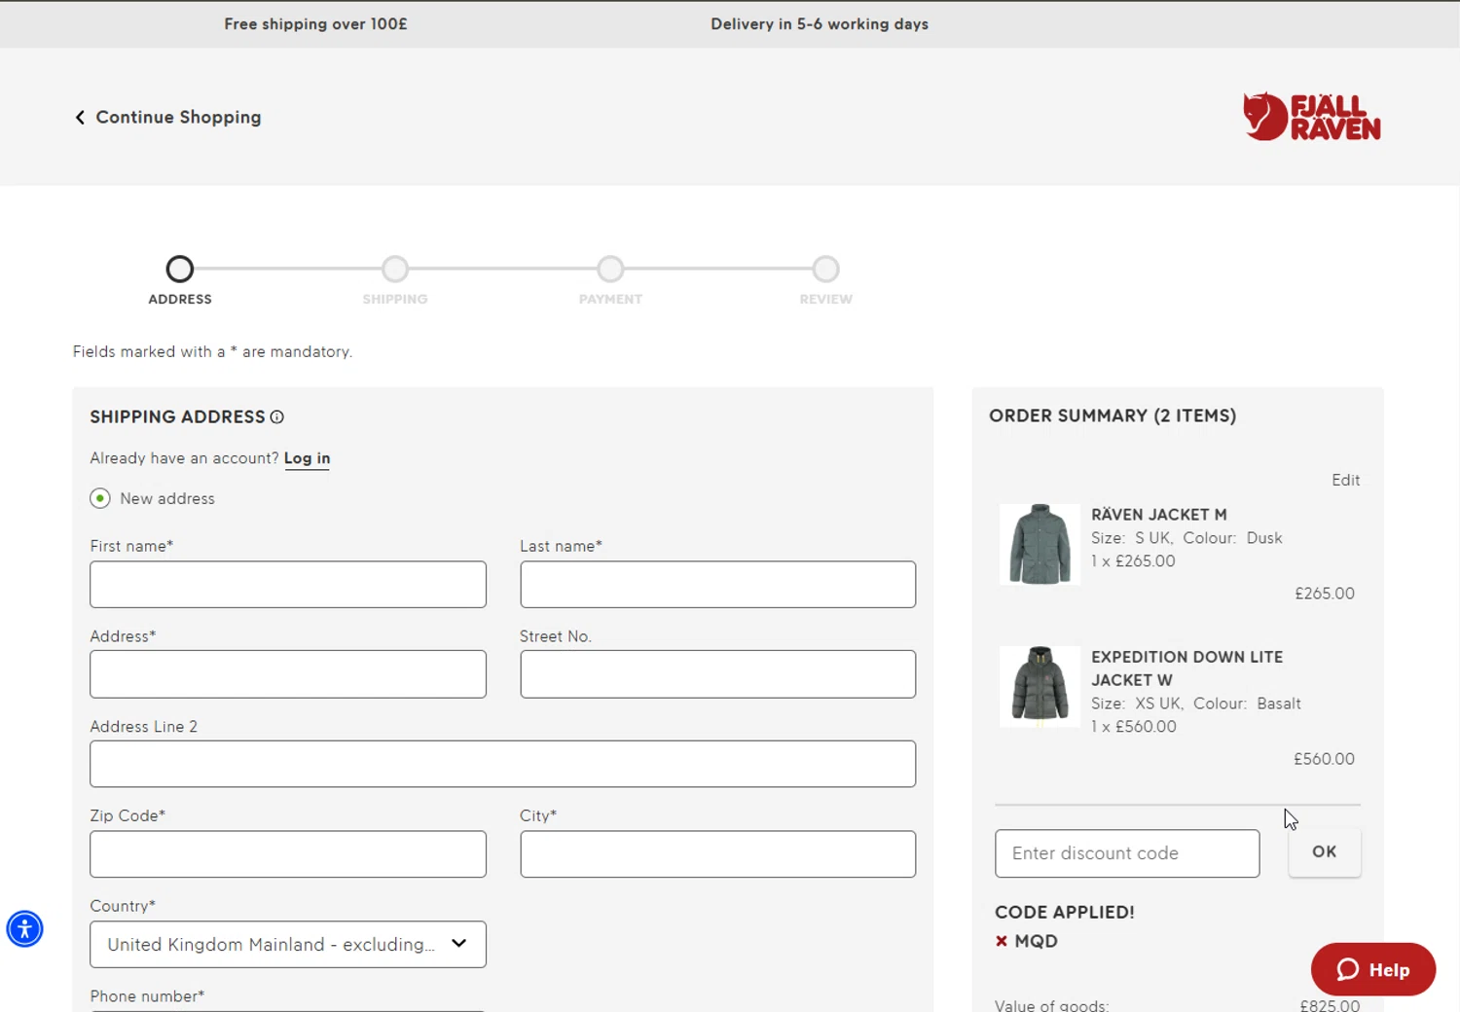Focus the Zip Code field
This screenshot has height=1012, width=1460.
point(288,854)
